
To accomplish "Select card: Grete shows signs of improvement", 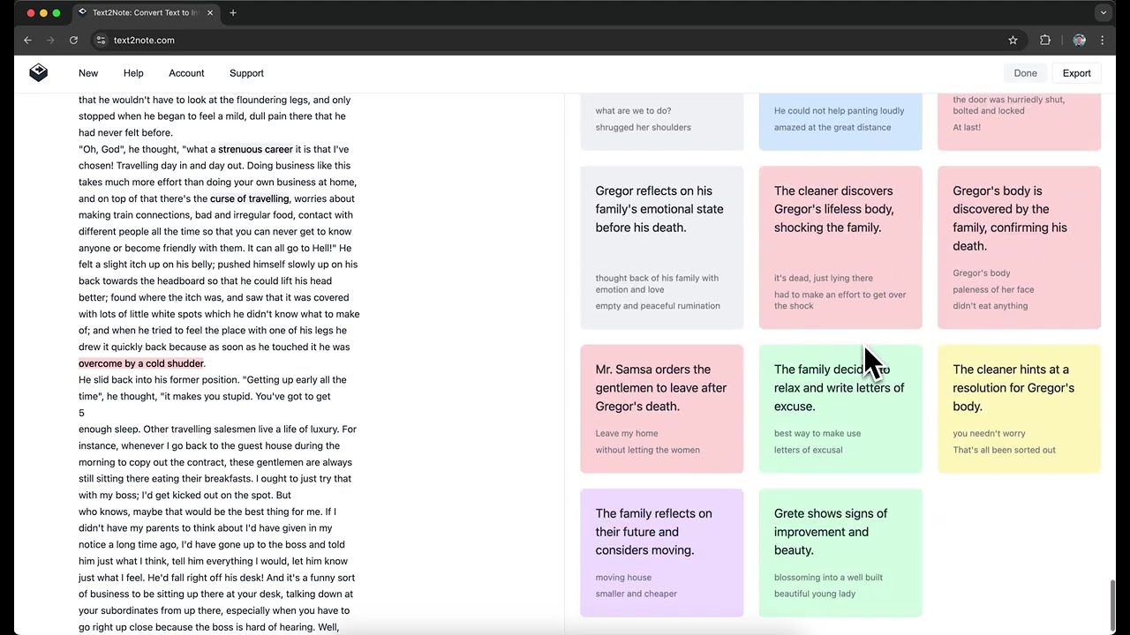I will pos(840,553).
